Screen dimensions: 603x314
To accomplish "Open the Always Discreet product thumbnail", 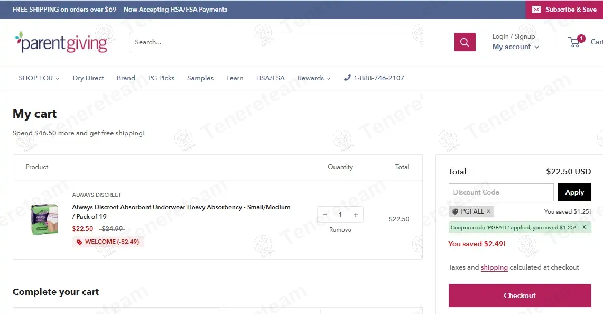I will 44,219.
